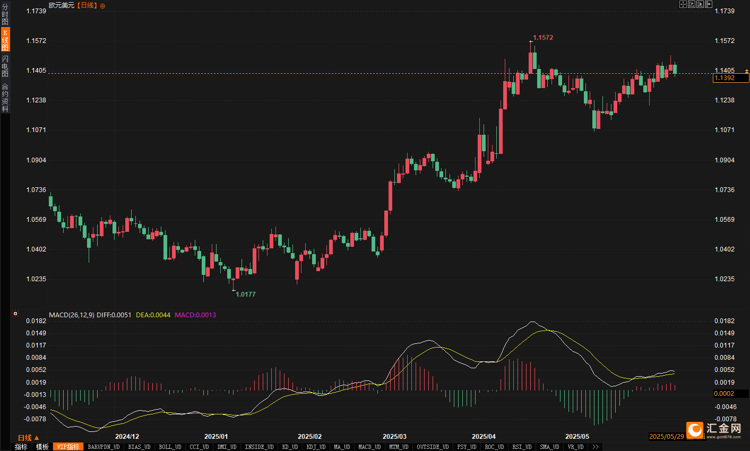The image size is (750, 451).
Task: Apply the ROC_UD indicator
Action: click(495, 447)
